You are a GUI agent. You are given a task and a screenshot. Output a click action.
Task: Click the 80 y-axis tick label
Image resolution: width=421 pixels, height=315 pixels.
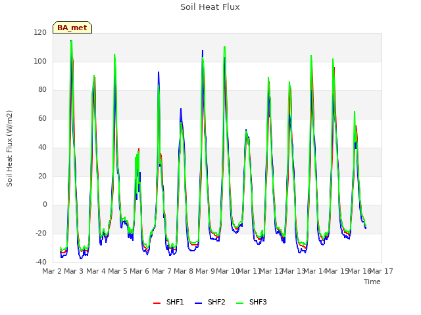coord(42,90)
